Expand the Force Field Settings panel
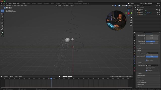This screenshot has height=90, width=161. [142, 82]
